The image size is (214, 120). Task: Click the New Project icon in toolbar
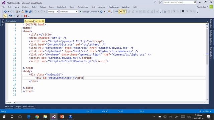(17, 12)
